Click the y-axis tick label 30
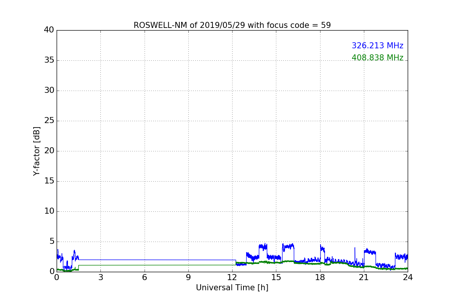The height and width of the screenshot is (302, 453). point(49,90)
